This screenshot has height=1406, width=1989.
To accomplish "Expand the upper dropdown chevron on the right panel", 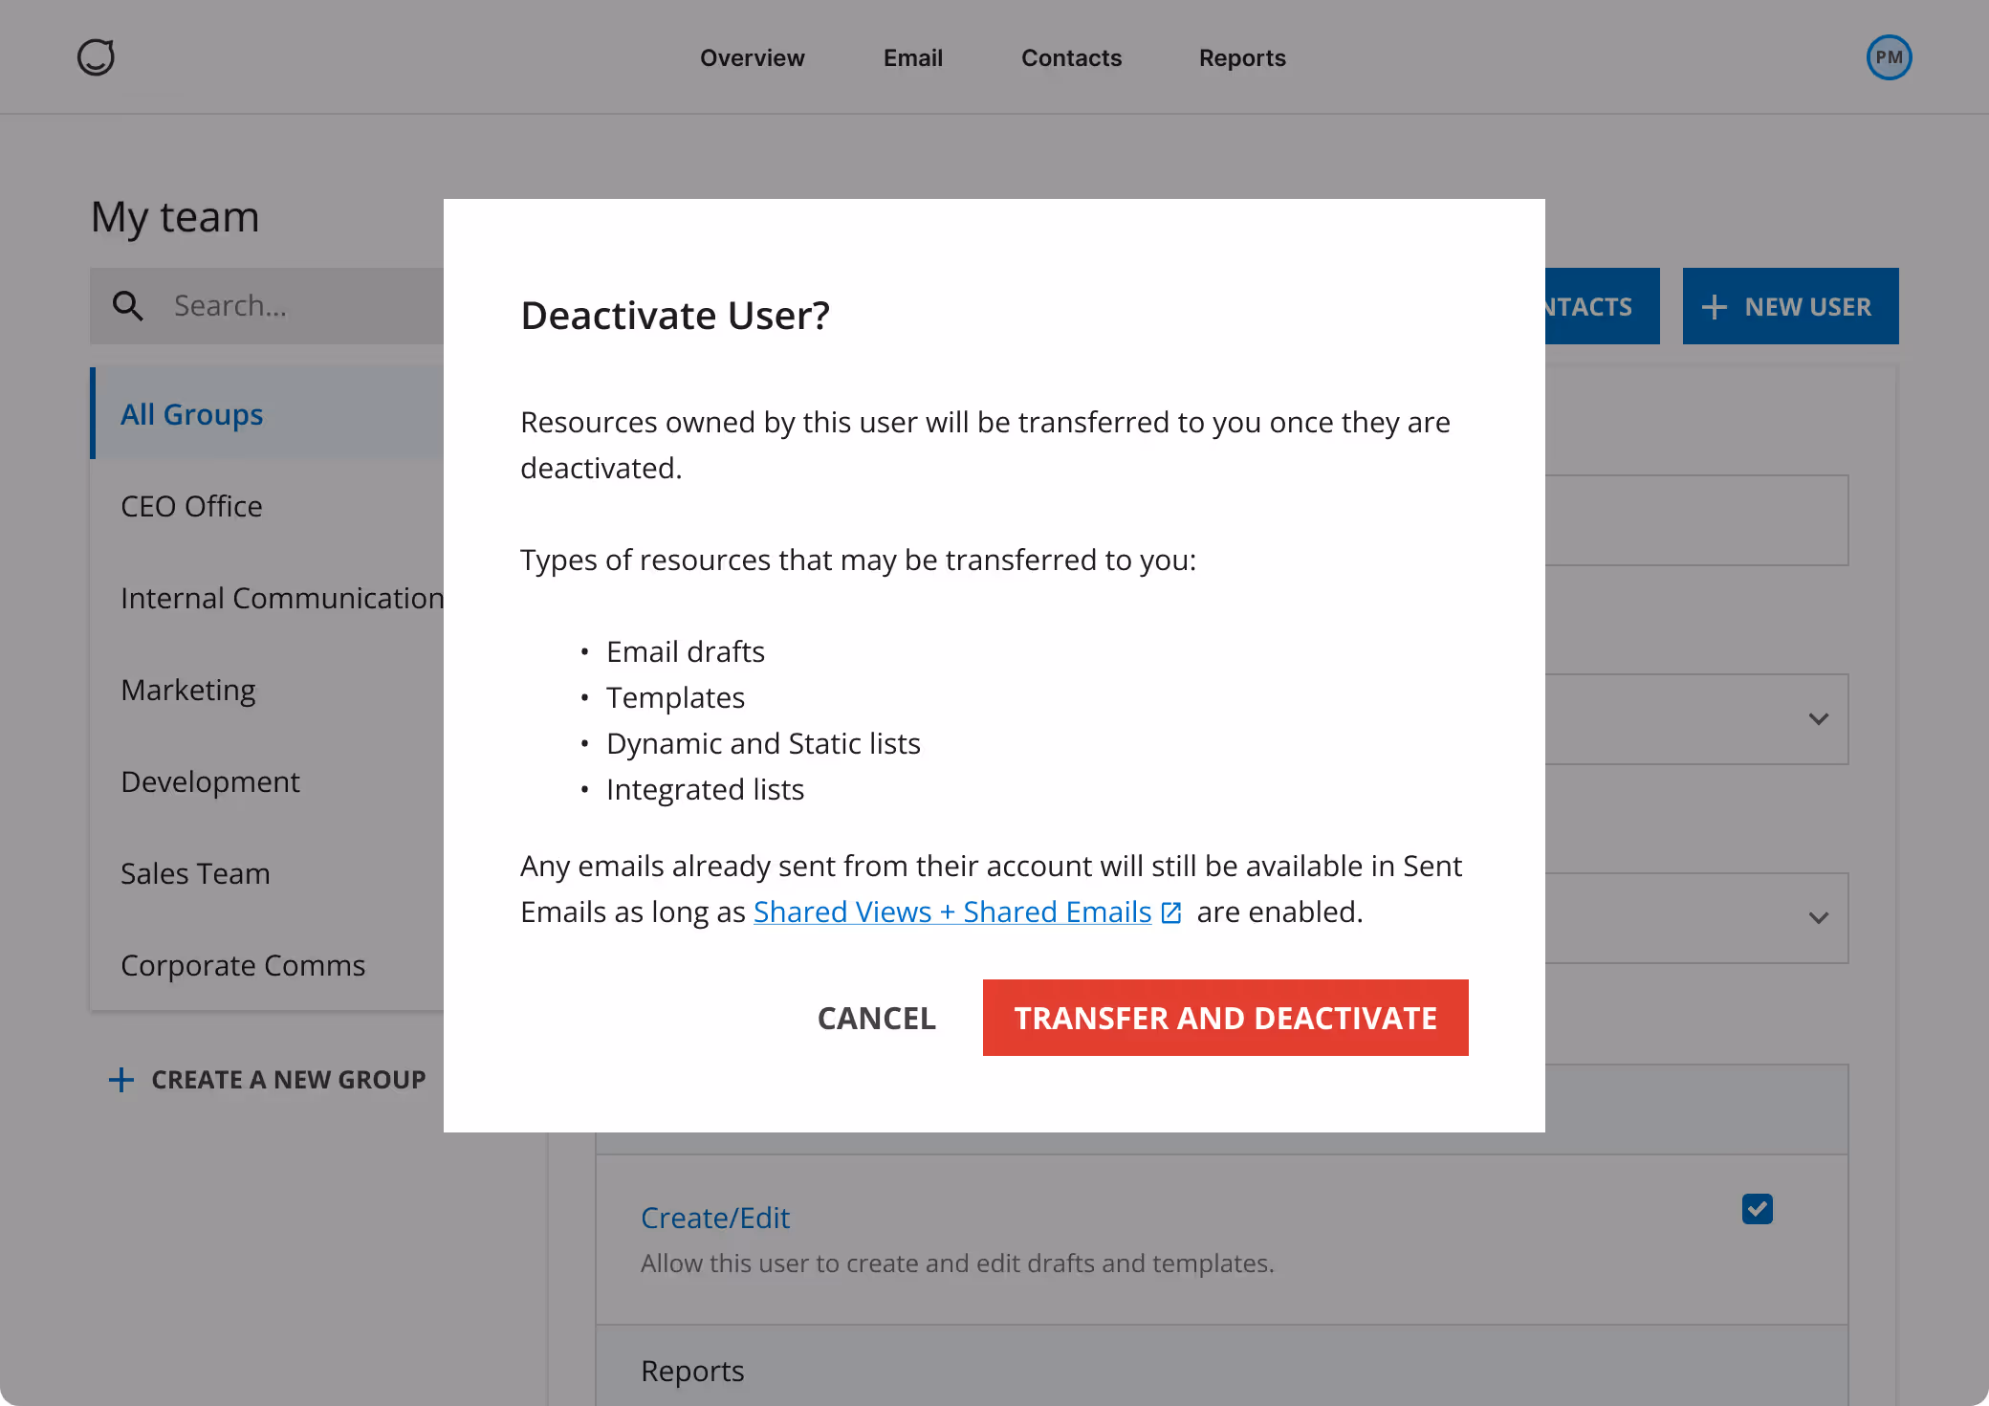I will pyautogui.click(x=1818, y=719).
